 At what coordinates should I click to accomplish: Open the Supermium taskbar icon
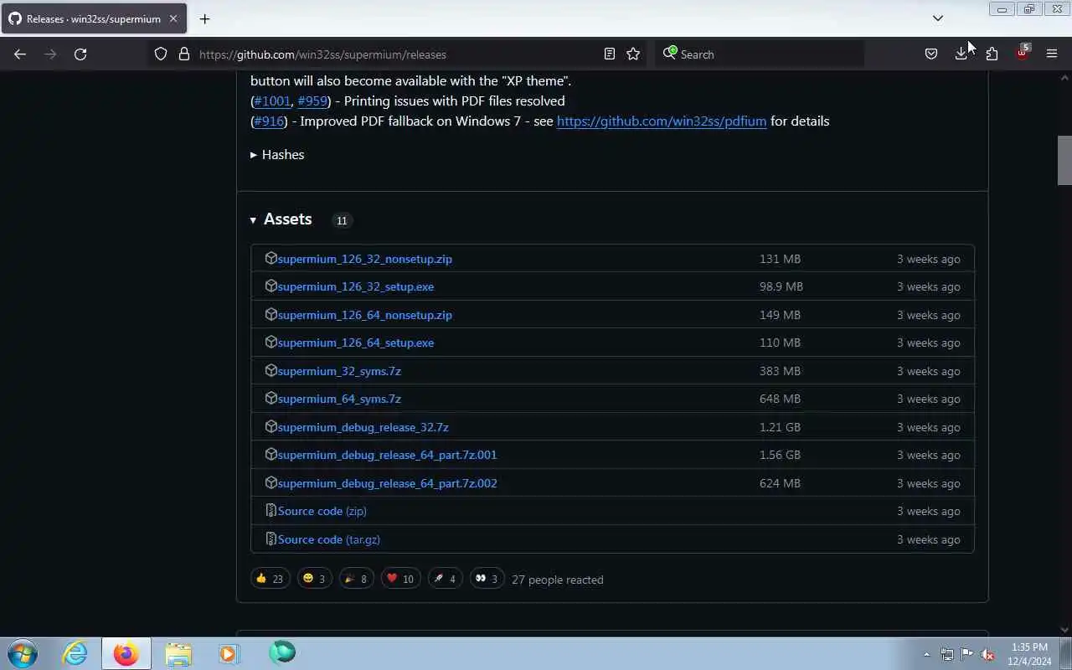click(x=282, y=652)
